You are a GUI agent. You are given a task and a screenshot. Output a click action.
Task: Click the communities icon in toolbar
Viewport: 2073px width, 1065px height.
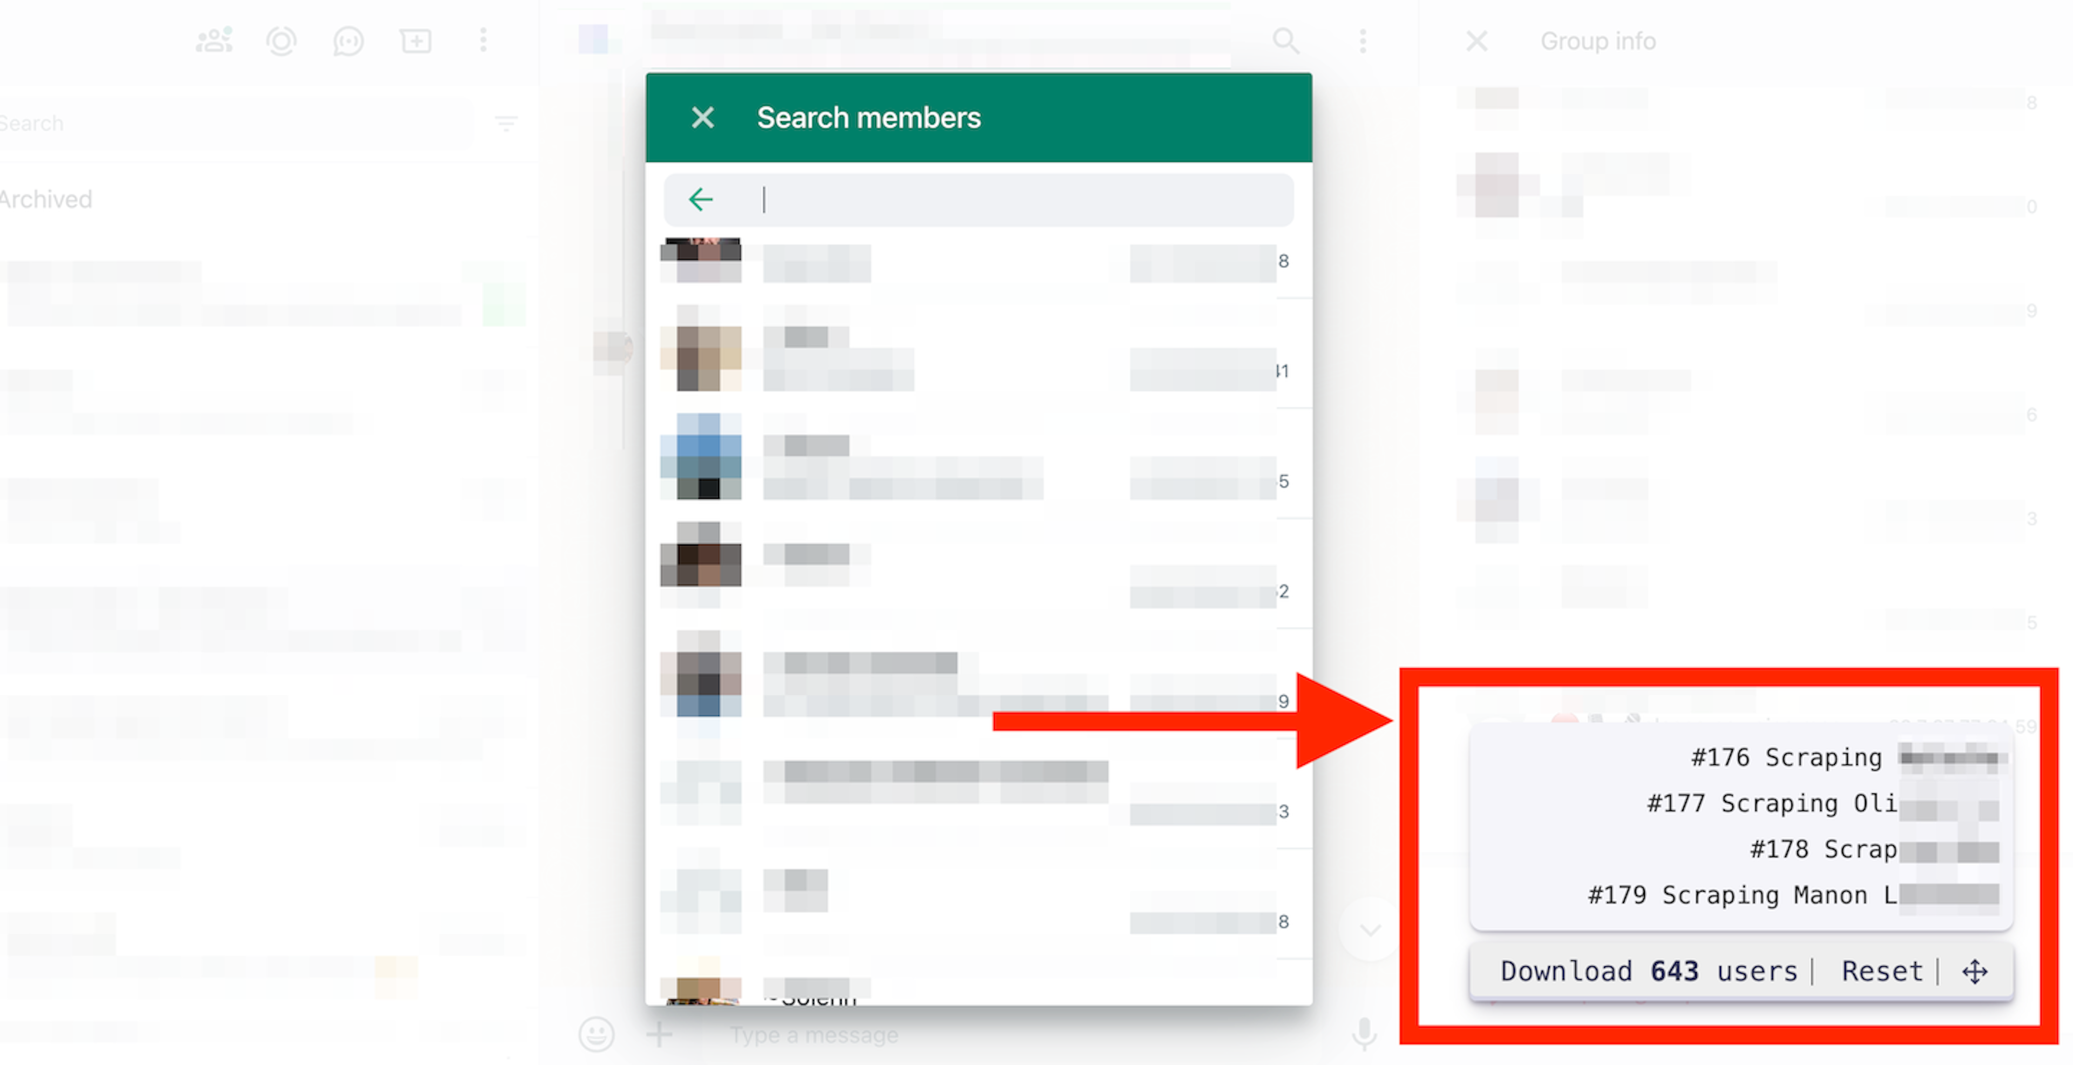click(213, 40)
